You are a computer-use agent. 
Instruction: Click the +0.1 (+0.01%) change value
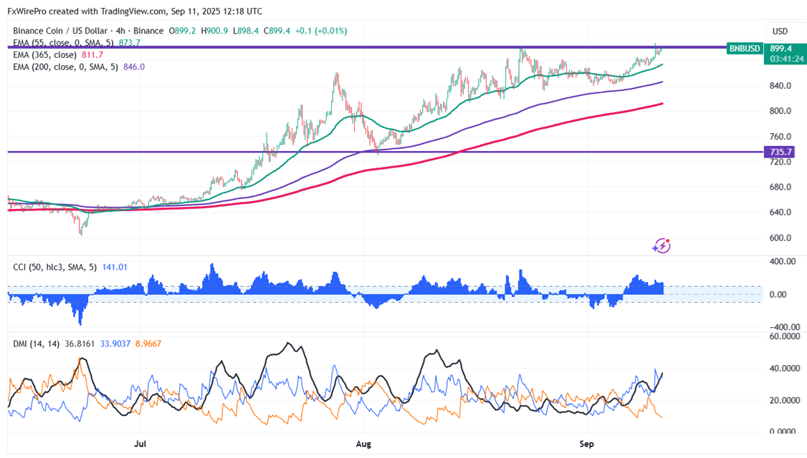pyautogui.click(x=321, y=31)
